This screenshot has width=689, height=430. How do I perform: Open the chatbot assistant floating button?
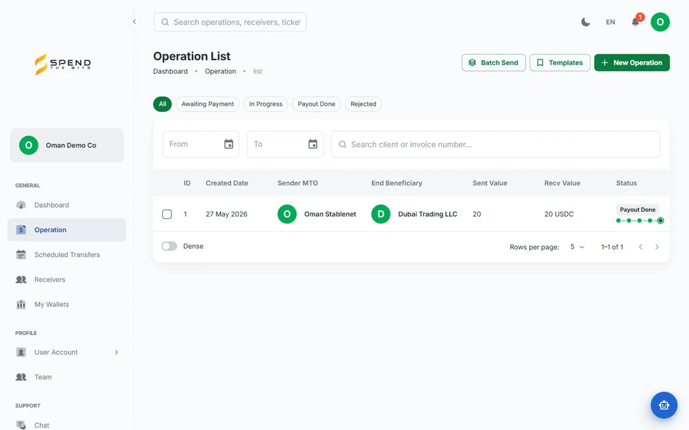(x=664, y=405)
